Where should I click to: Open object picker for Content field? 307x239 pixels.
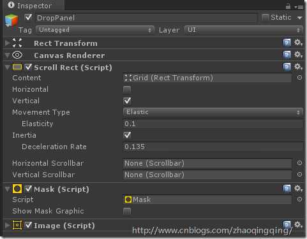point(299,78)
